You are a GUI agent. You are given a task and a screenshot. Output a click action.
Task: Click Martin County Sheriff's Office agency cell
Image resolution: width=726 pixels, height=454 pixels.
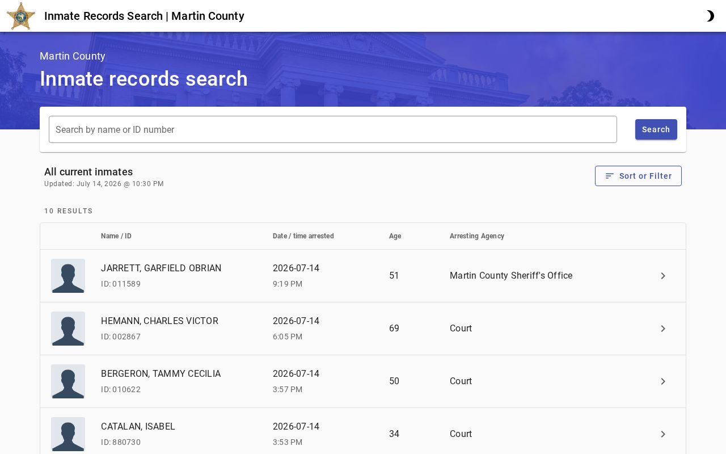pyautogui.click(x=511, y=276)
